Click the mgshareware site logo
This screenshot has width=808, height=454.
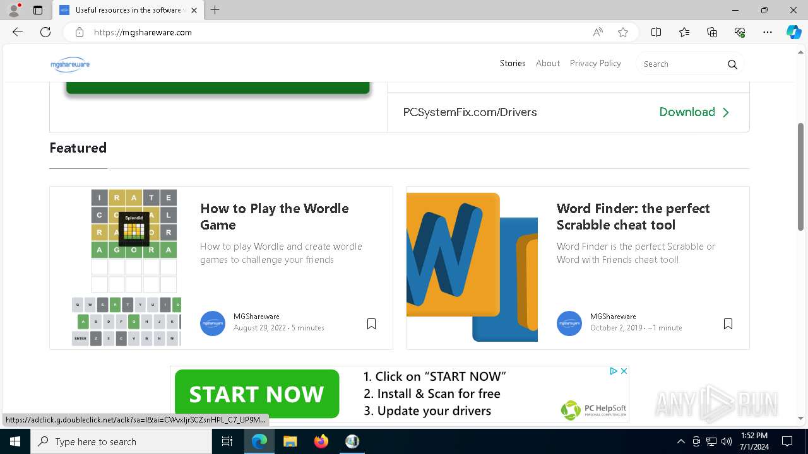point(70,64)
